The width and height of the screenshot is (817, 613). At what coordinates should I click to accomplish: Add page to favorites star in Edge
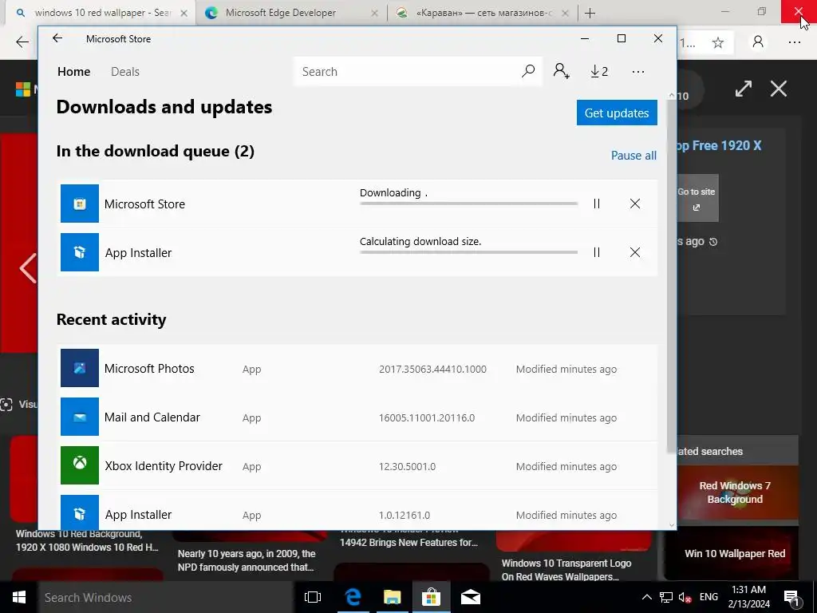pyautogui.click(x=718, y=43)
